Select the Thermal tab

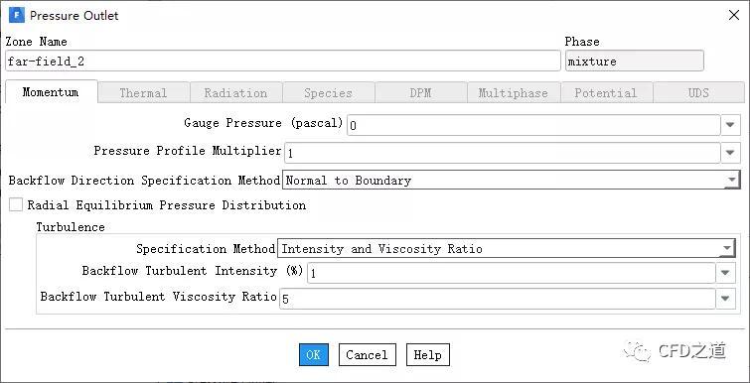pos(143,92)
